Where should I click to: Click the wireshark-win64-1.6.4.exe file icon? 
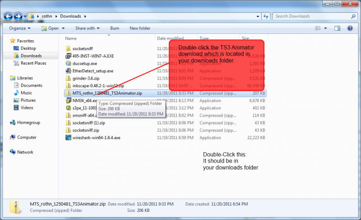(68, 137)
